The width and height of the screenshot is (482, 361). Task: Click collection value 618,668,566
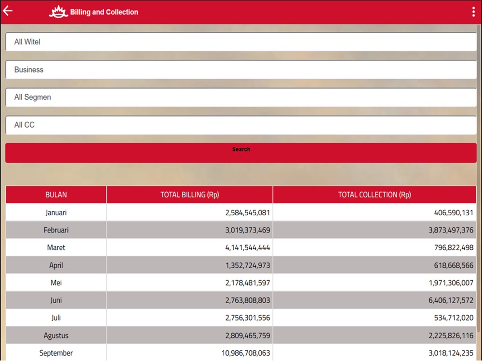454,265
